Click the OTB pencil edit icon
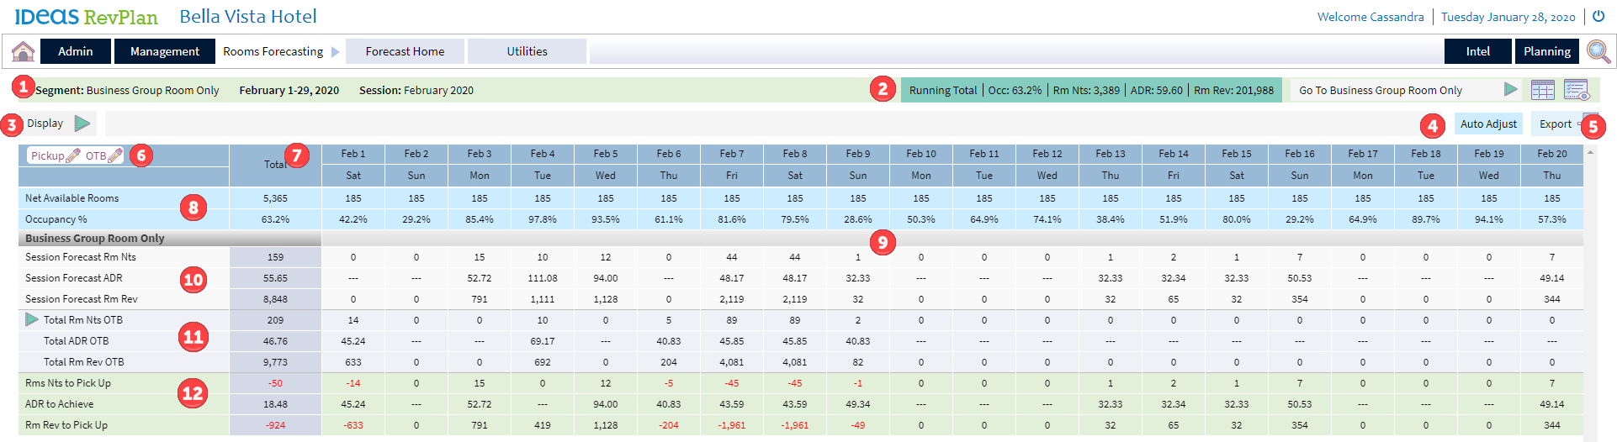This screenshot has width=1617, height=442. (115, 155)
